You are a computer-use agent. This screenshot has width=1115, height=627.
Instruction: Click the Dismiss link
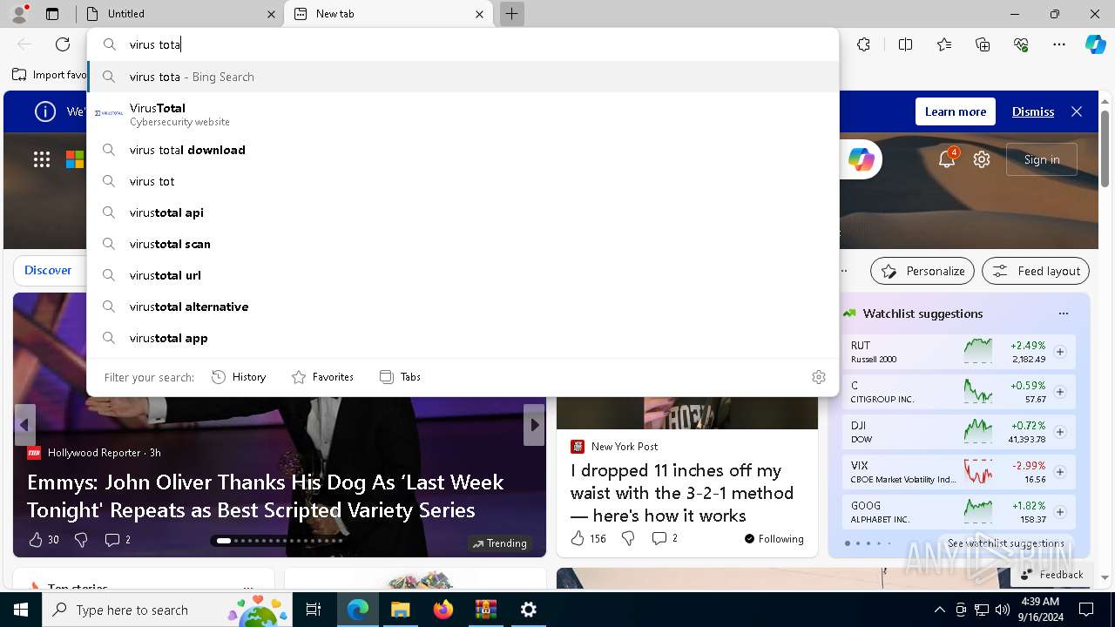point(1033,111)
